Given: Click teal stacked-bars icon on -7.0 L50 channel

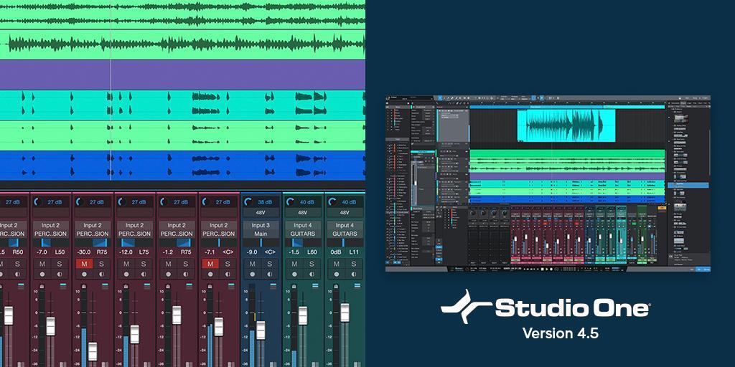Looking at the screenshot, I should 63,285.
